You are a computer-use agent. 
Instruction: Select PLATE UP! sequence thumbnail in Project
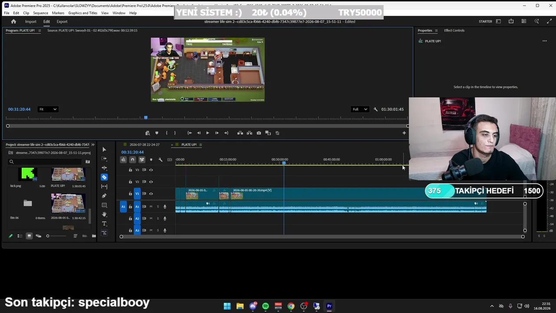[68, 174]
